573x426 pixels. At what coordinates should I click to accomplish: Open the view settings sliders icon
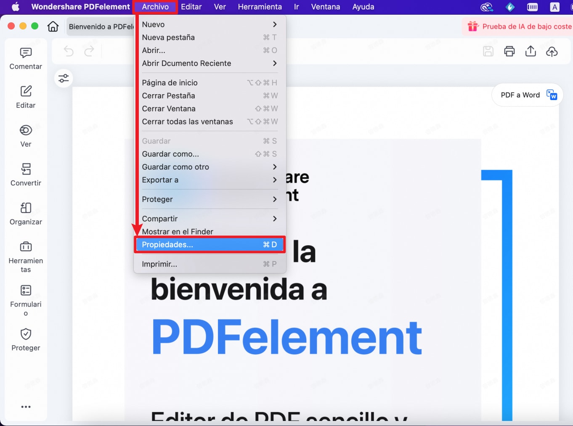pyautogui.click(x=63, y=78)
